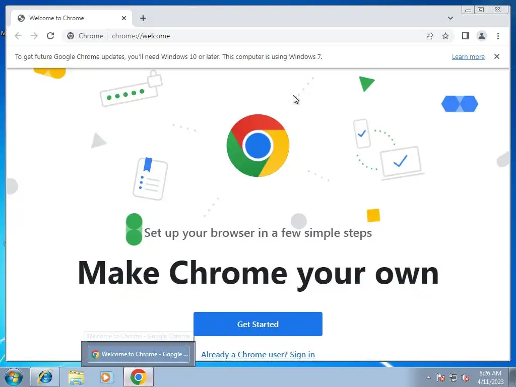Open Windows Explorer from the taskbar
Viewport: 516px width, 387px height.
tap(76, 377)
